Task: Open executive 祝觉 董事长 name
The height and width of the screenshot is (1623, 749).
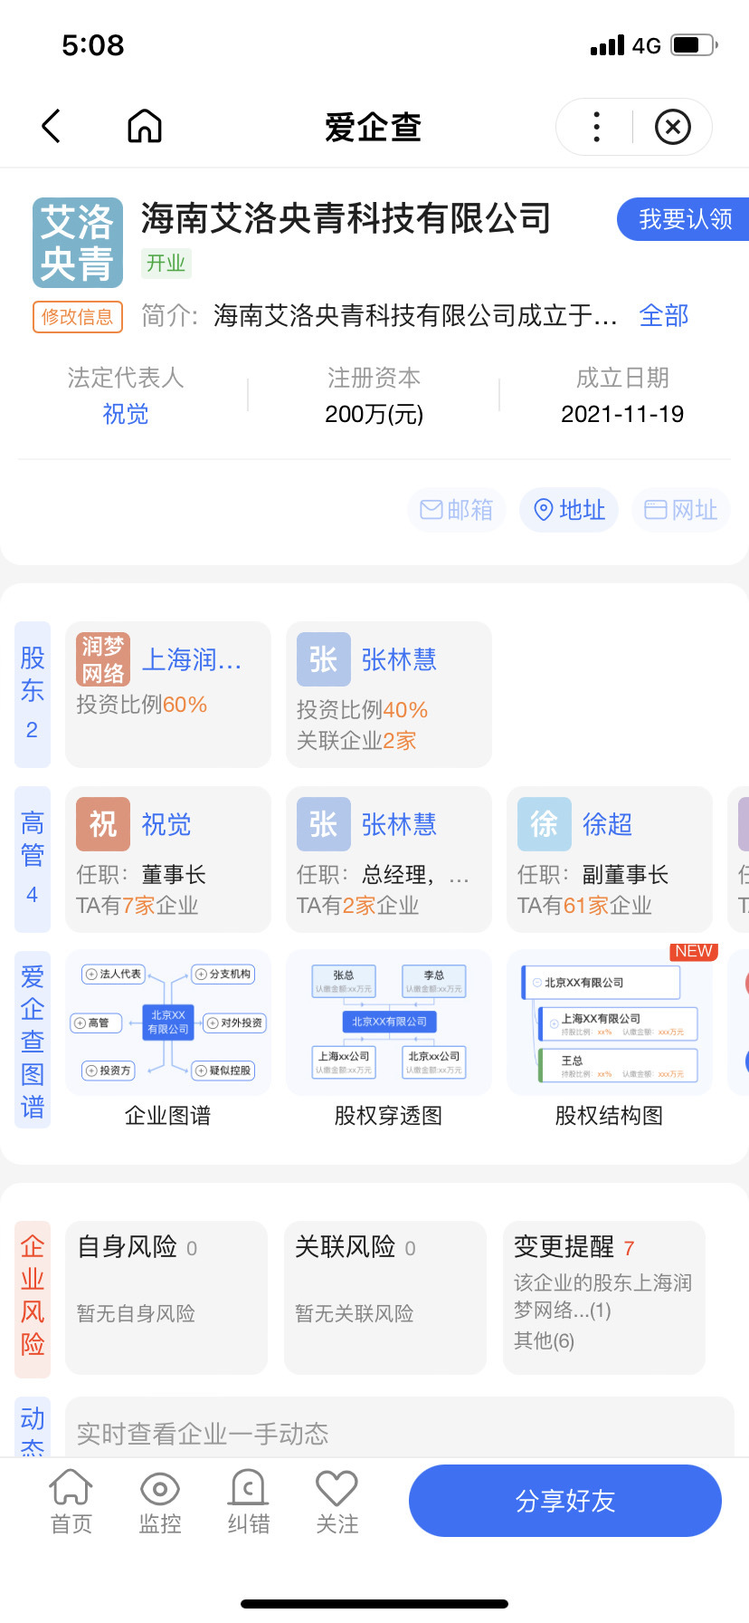Action: (x=166, y=824)
